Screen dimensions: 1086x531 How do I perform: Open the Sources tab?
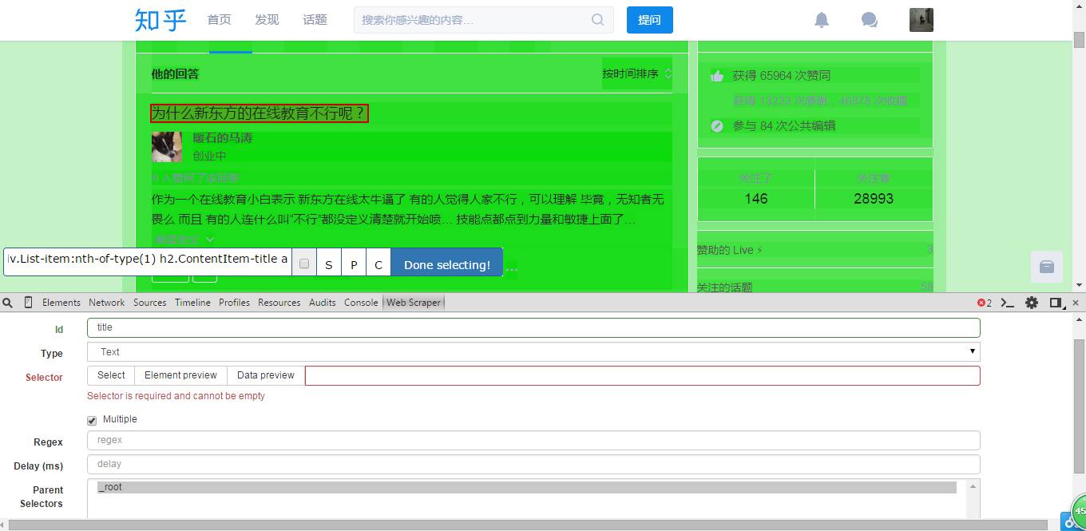[x=150, y=303]
